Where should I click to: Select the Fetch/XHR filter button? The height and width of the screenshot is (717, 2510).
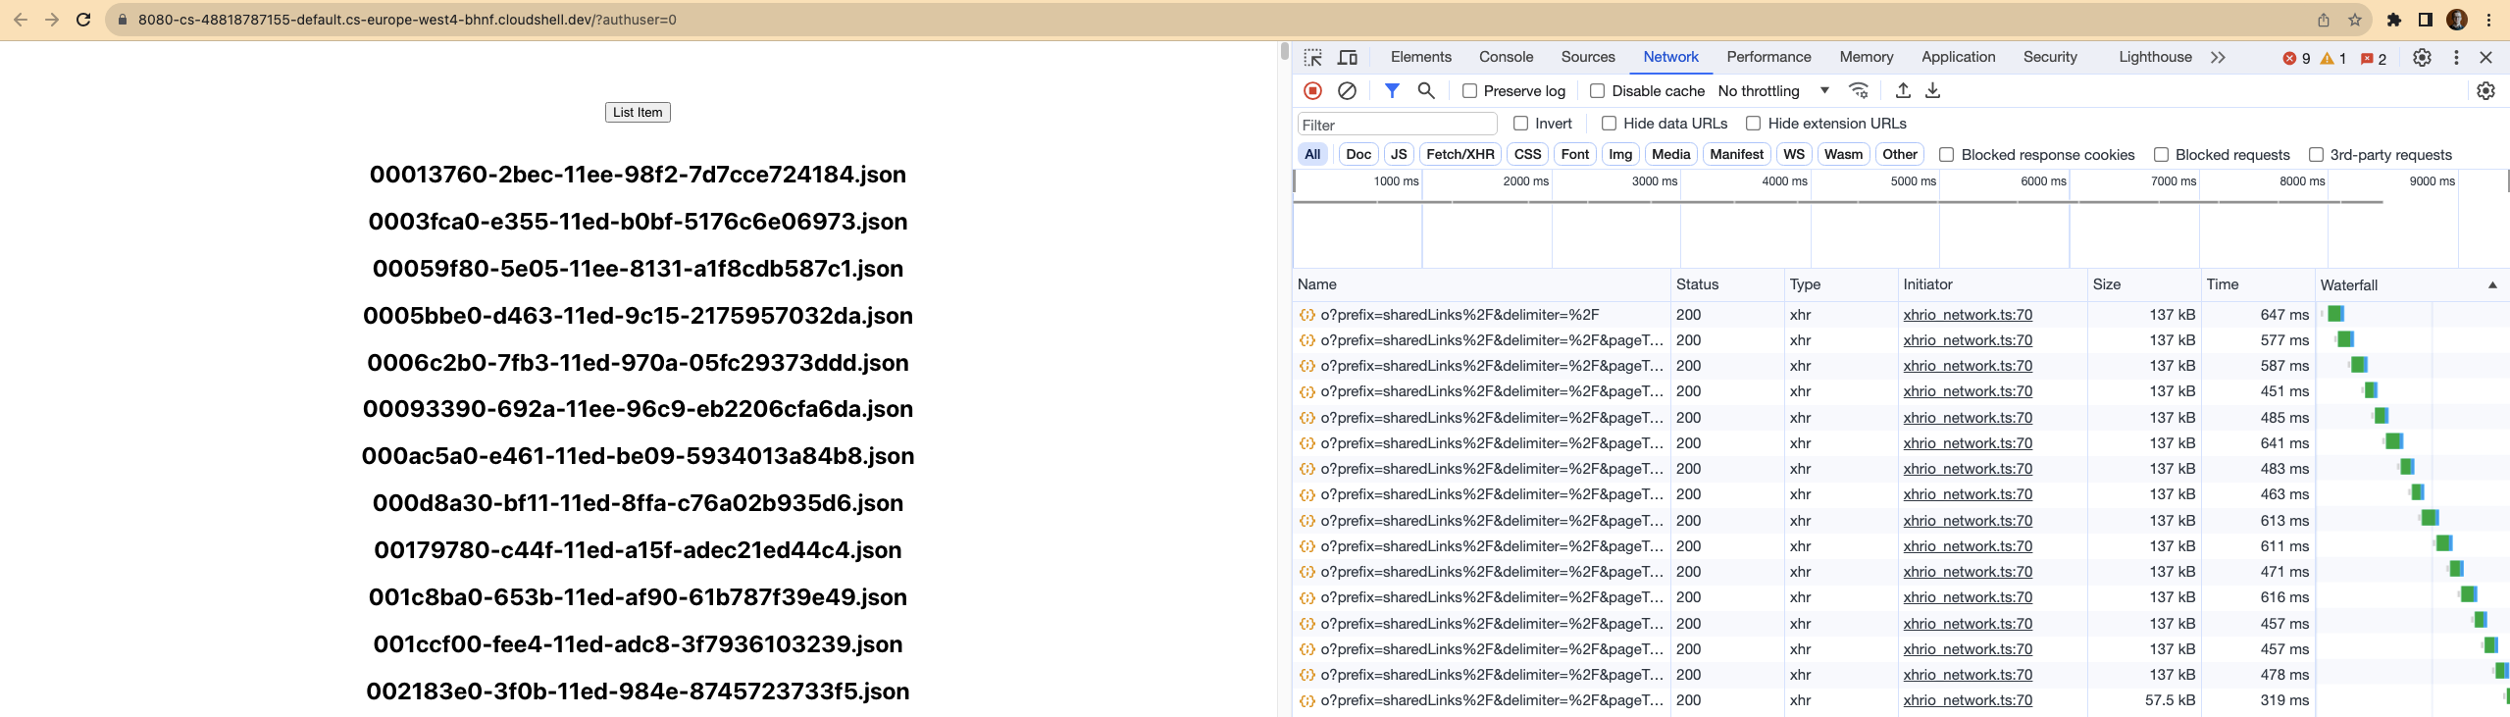tap(1460, 154)
